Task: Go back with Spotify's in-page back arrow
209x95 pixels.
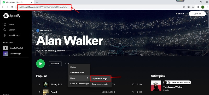Action: click(38, 14)
